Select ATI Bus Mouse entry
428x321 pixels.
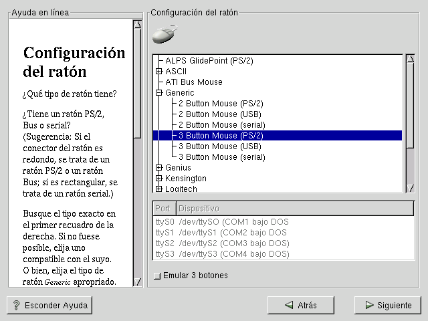[x=194, y=82]
